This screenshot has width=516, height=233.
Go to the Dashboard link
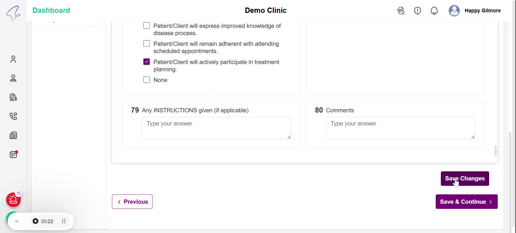(x=51, y=10)
